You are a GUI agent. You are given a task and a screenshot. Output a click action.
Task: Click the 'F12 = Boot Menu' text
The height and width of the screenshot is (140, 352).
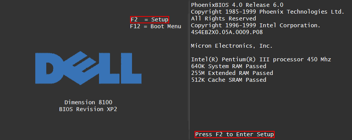click(x=156, y=26)
